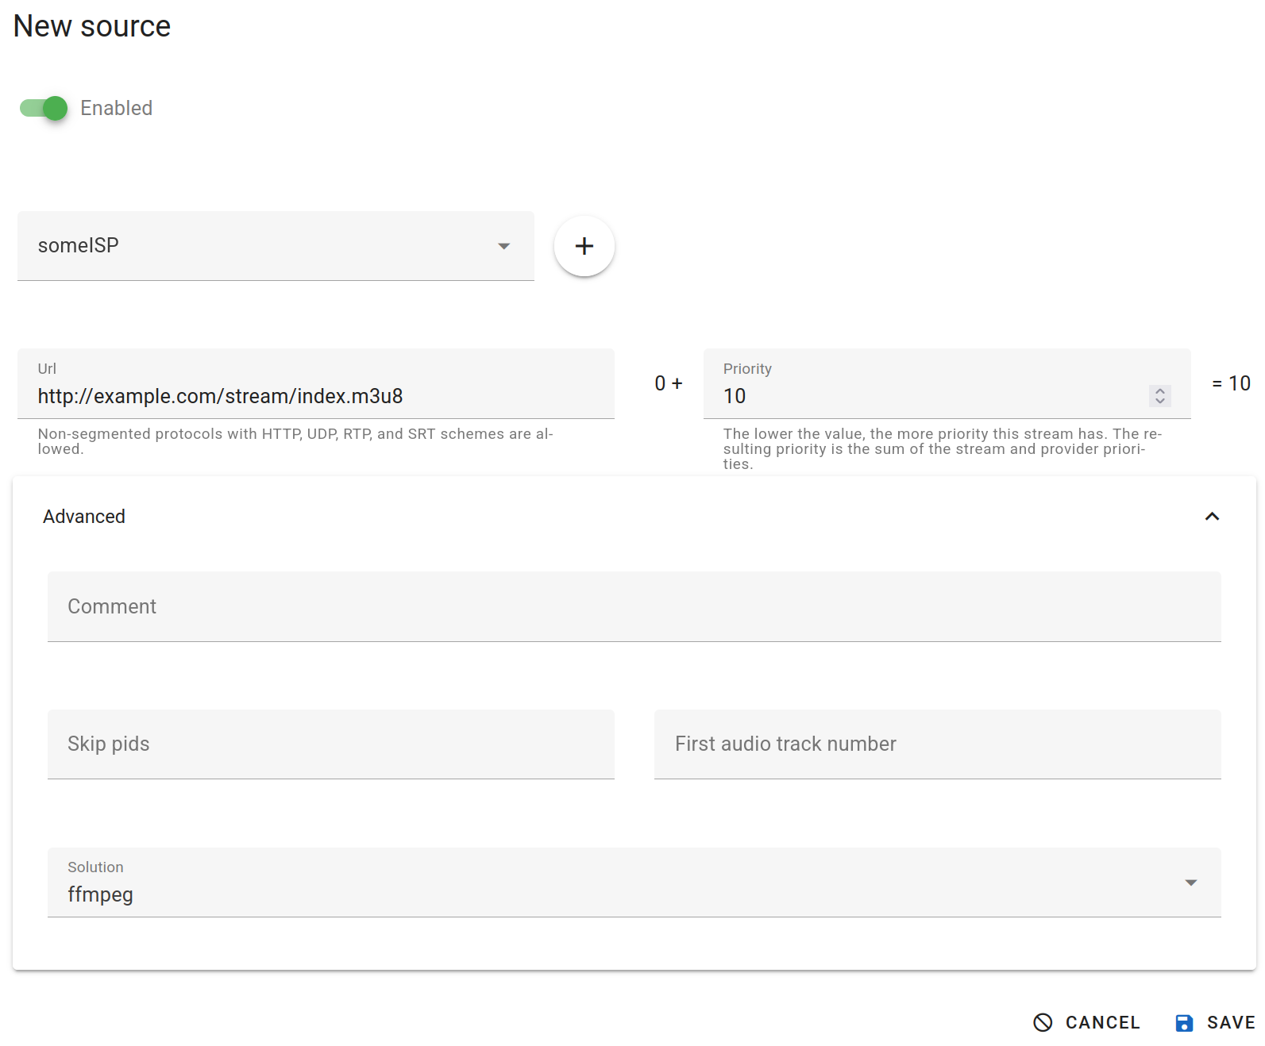The height and width of the screenshot is (1046, 1265).
Task: Click the someISP dropdown arrow
Action: coord(503,246)
